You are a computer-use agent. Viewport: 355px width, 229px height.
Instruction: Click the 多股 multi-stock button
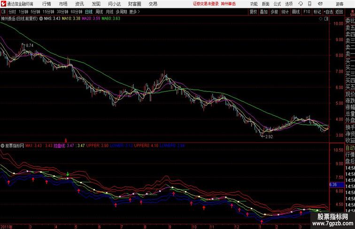pyautogui.click(x=274, y=12)
